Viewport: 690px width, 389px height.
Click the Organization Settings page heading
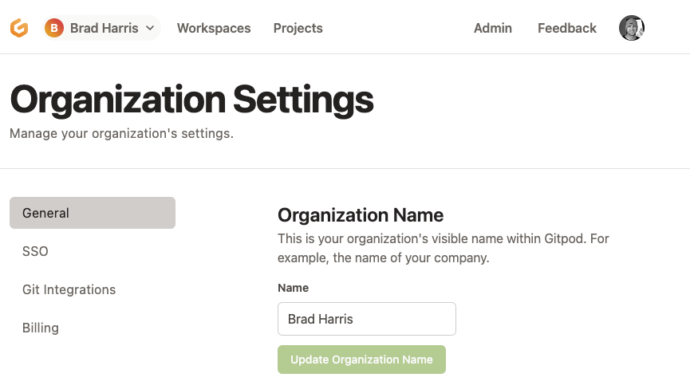tap(191, 100)
